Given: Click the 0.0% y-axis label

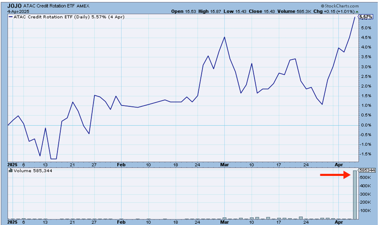Looking at the screenshot, I should click(x=367, y=125).
